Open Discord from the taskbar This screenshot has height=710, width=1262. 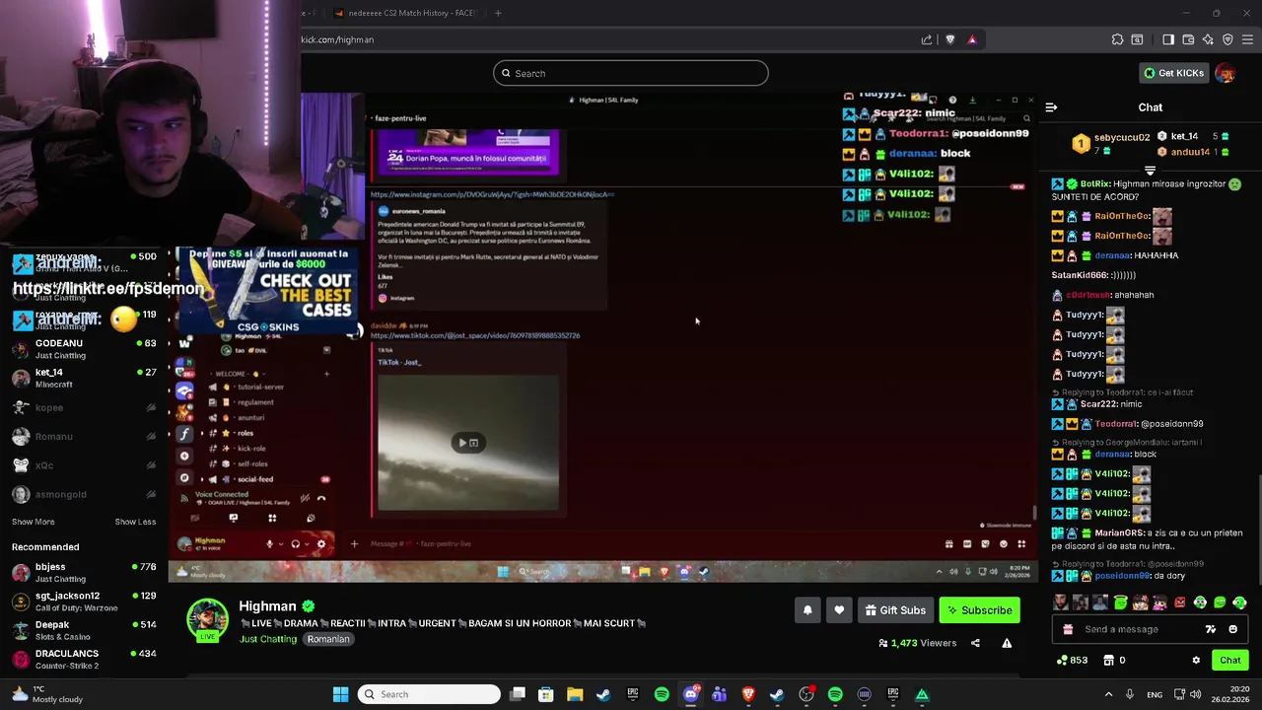[x=690, y=694]
